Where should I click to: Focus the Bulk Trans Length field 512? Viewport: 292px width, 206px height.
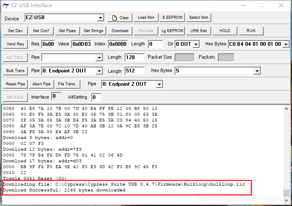[x=135, y=71]
